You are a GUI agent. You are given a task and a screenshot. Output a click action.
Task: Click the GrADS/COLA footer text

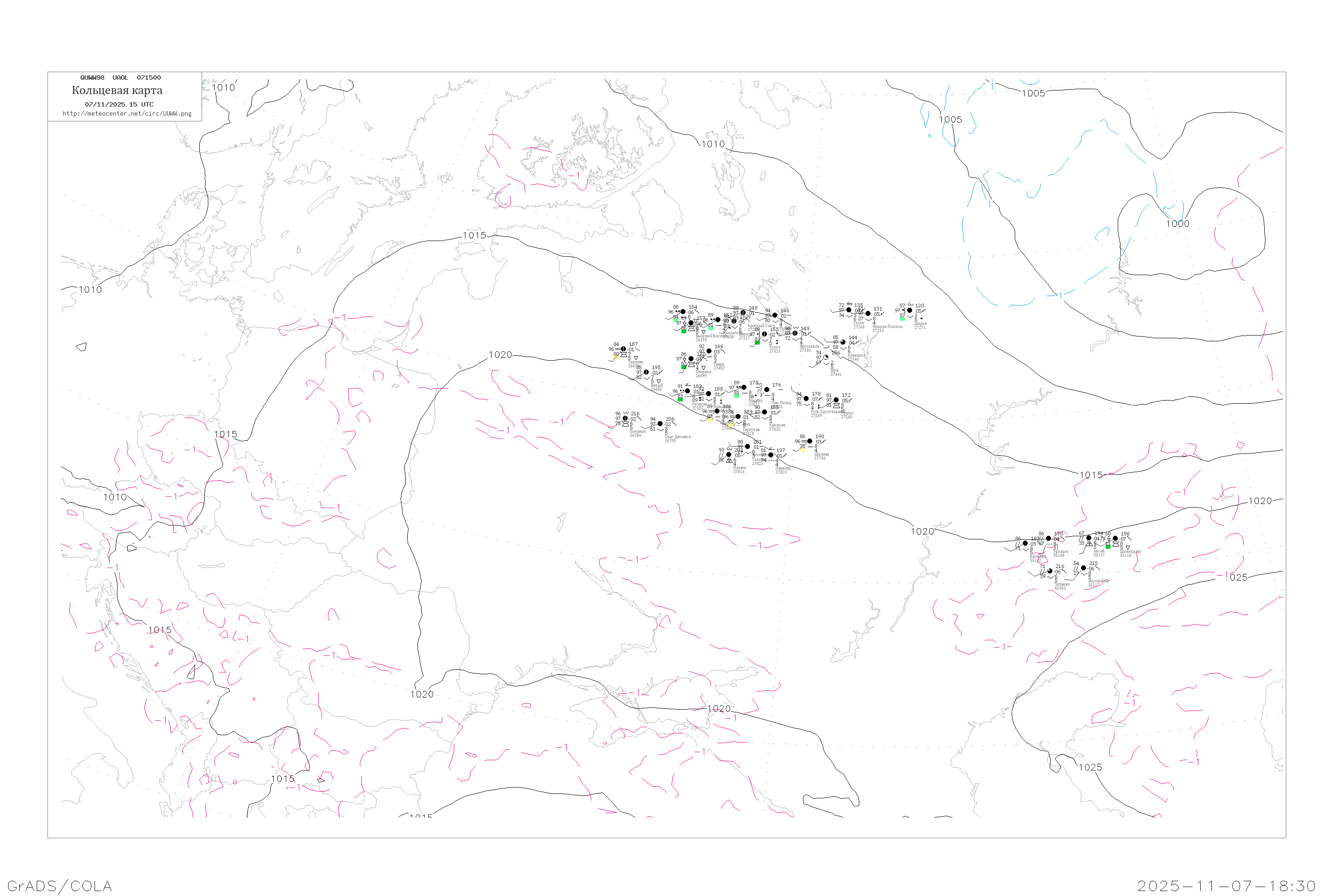point(60,886)
